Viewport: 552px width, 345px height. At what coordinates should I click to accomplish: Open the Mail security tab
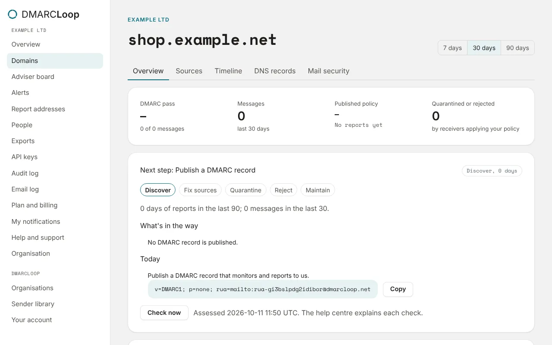click(329, 71)
